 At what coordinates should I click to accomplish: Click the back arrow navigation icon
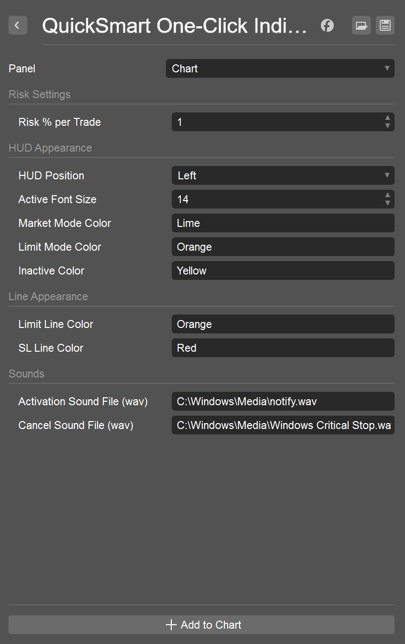click(17, 25)
